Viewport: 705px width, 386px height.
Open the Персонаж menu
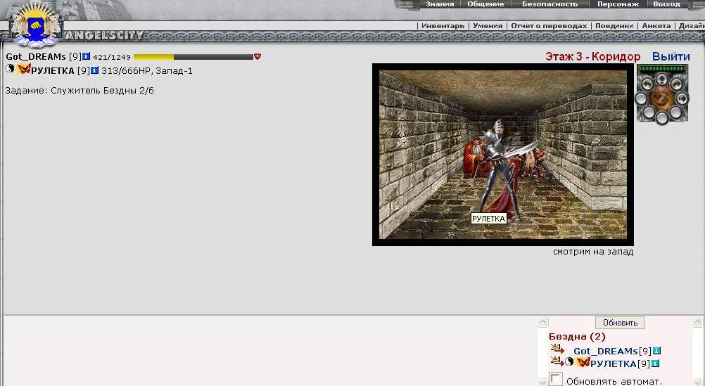[618, 4]
